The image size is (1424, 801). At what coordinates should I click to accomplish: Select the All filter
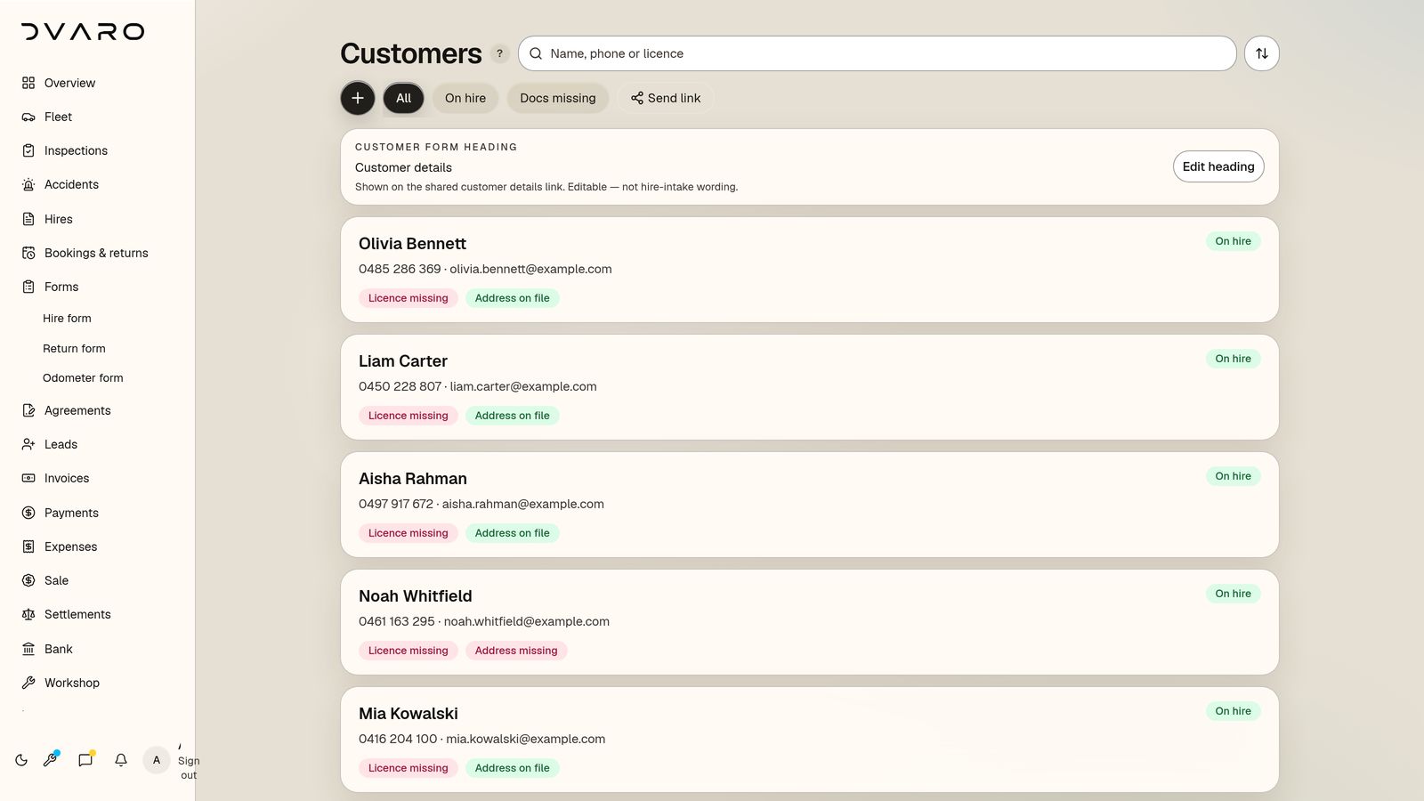click(404, 98)
